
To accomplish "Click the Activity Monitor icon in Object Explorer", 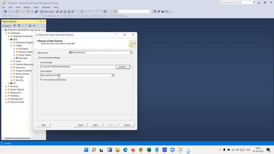I will pyautogui.click(x=34, y=26).
